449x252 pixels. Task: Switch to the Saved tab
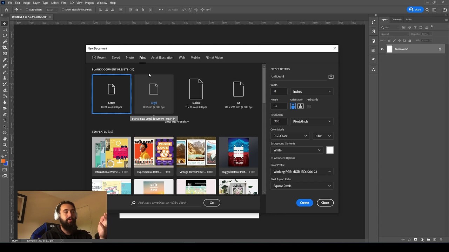[x=116, y=57]
